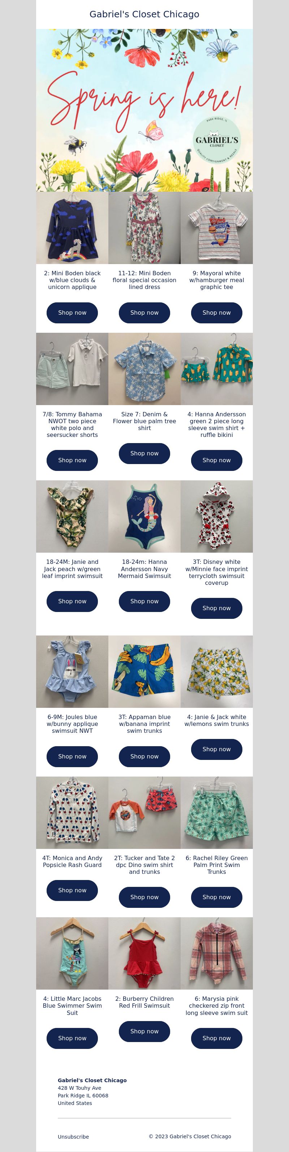Image resolution: width=289 pixels, height=1152 pixels.
Task: View the Rachel Riley green palm trunks photo
Action: pos(217,813)
